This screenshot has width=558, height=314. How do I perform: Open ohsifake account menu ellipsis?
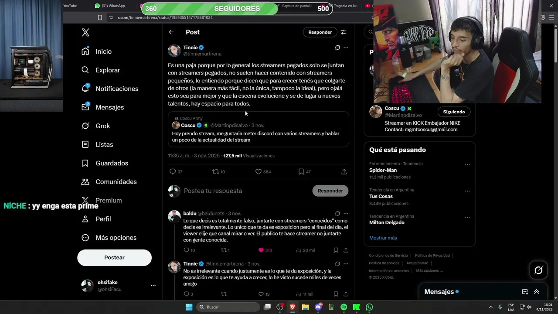153,286
